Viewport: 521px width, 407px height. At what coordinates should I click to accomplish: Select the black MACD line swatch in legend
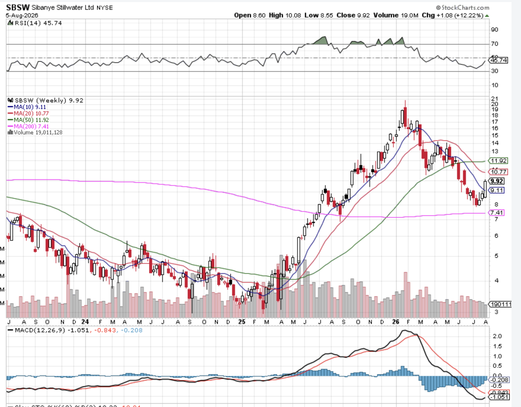pos(10,330)
